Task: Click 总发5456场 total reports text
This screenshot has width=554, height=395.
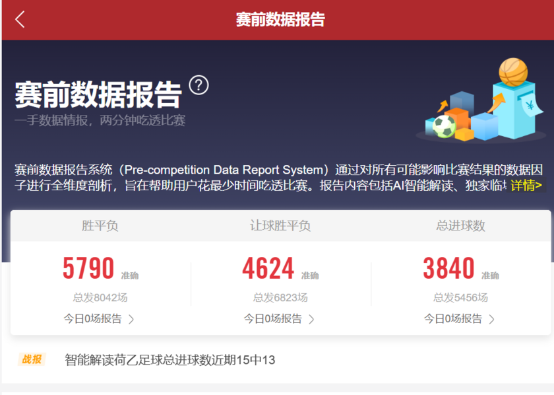Action: tap(460, 297)
